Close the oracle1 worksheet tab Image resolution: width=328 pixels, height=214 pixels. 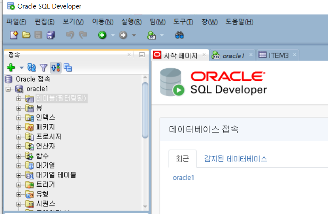tap(251, 55)
